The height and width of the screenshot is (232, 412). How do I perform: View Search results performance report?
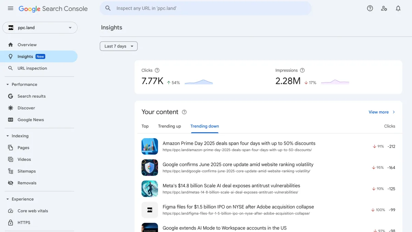click(x=32, y=96)
